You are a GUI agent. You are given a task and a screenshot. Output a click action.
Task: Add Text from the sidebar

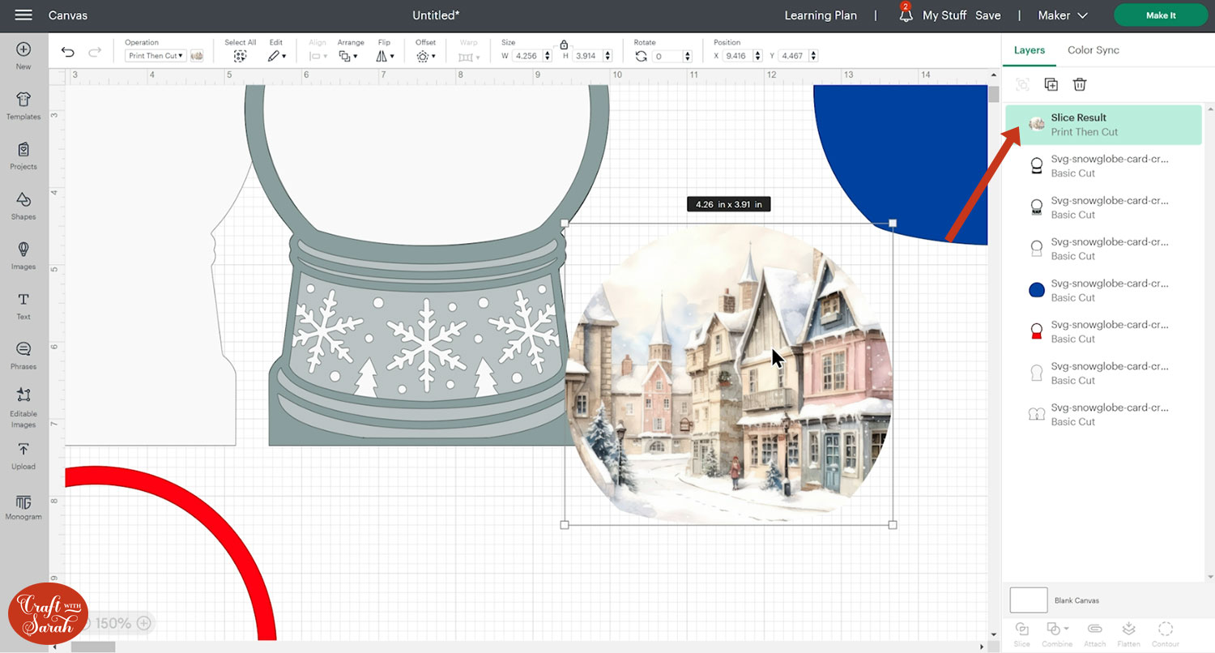(x=23, y=305)
